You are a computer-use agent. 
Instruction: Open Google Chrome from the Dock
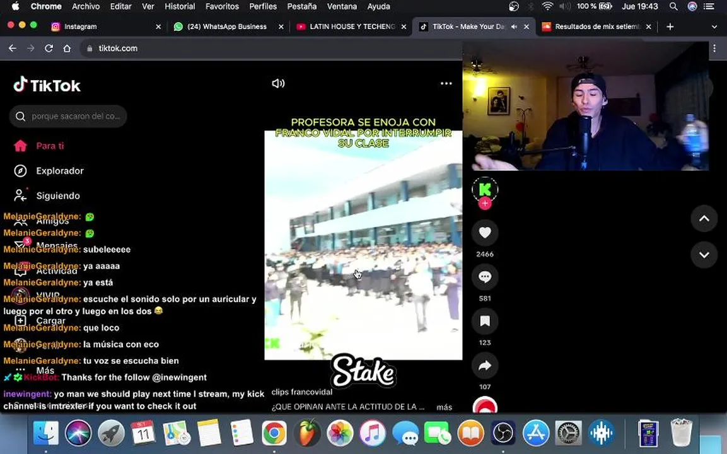click(x=274, y=433)
